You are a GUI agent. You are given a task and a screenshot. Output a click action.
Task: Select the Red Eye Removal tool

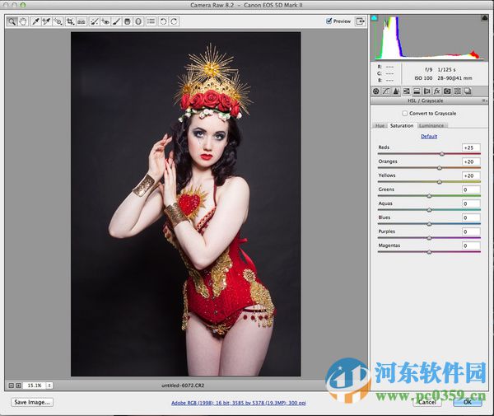click(x=105, y=21)
